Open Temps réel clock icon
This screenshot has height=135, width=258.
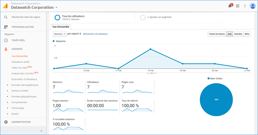pyautogui.click(x=6, y=40)
